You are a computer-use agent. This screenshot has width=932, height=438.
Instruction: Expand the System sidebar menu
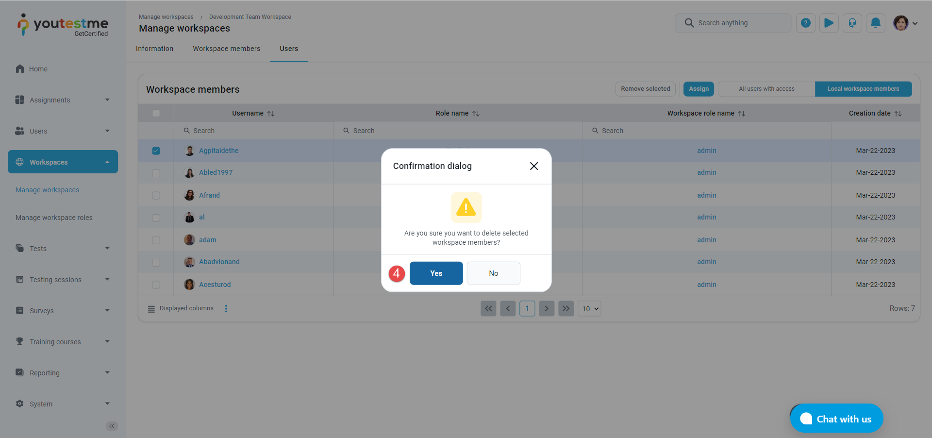pyautogui.click(x=63, y=404)
